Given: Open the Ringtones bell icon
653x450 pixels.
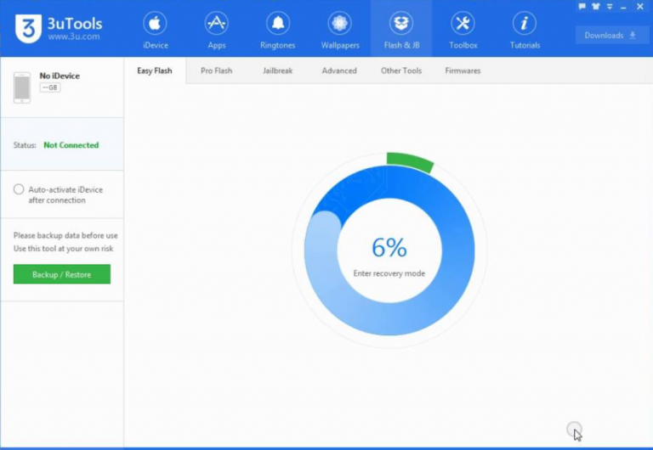Looking at the screenshot, I should (278, 23).
